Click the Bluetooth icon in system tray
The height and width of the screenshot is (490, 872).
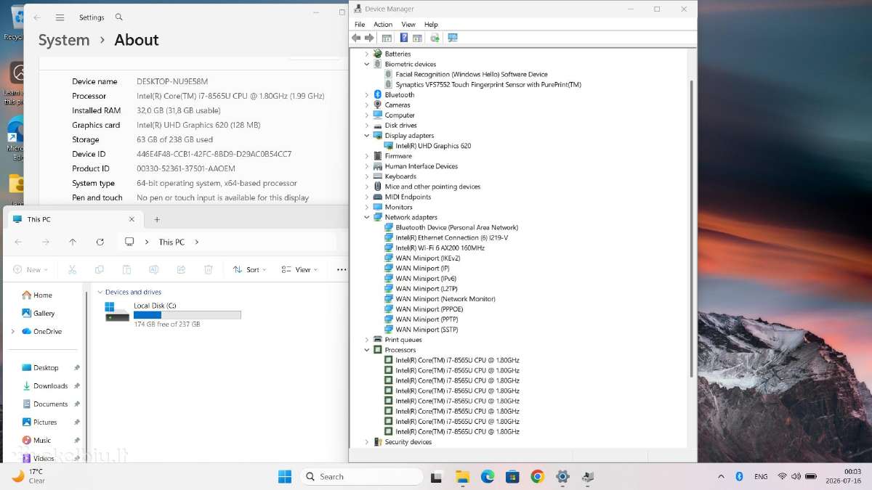tap(739, 476)
